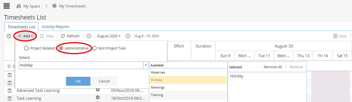Open the August 2020 month dropdown

109,36
